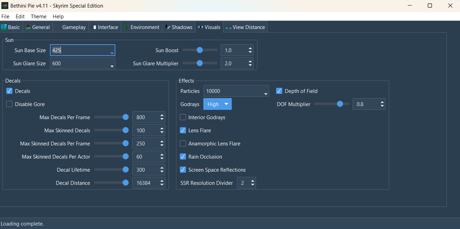Minimize the Bethini Pie window
Viewport: 460px width, 229px height.
409,6
